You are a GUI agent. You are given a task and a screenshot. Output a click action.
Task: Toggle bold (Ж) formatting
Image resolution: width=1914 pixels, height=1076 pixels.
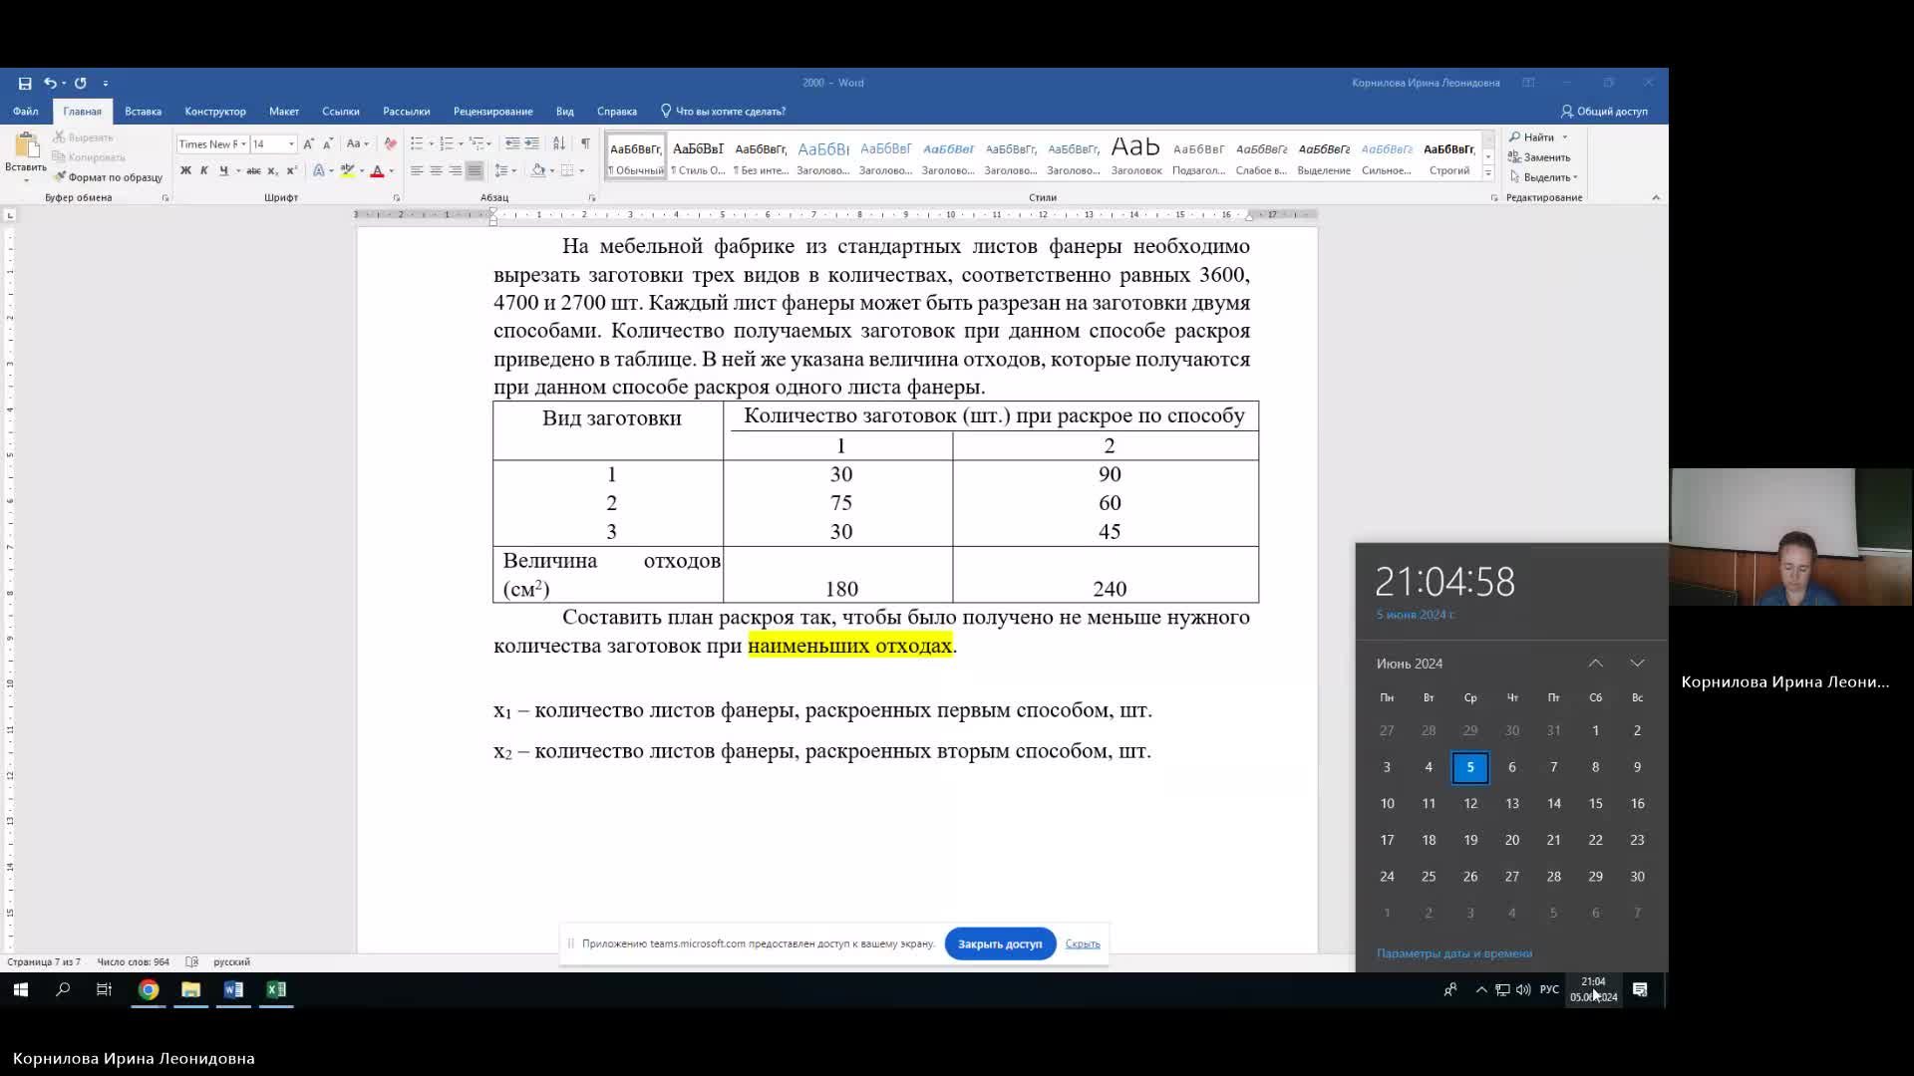(185, 170)
